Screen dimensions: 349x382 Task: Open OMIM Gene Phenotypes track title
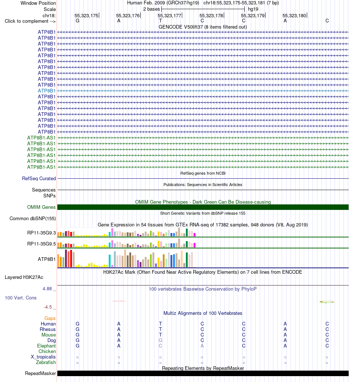click(203, 202)
